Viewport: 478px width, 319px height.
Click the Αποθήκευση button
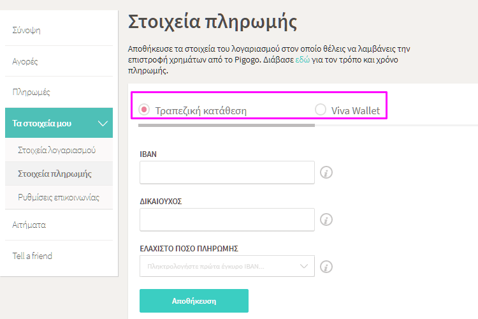(x=194, y=300)
